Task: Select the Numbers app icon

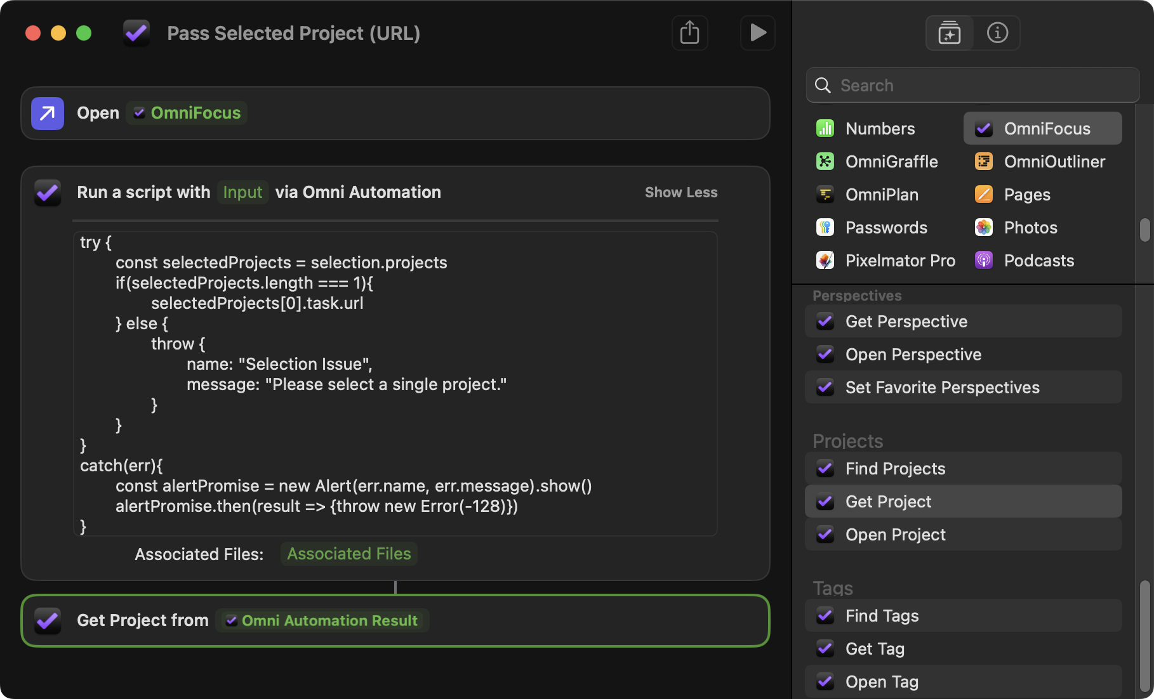Action: 825,129
